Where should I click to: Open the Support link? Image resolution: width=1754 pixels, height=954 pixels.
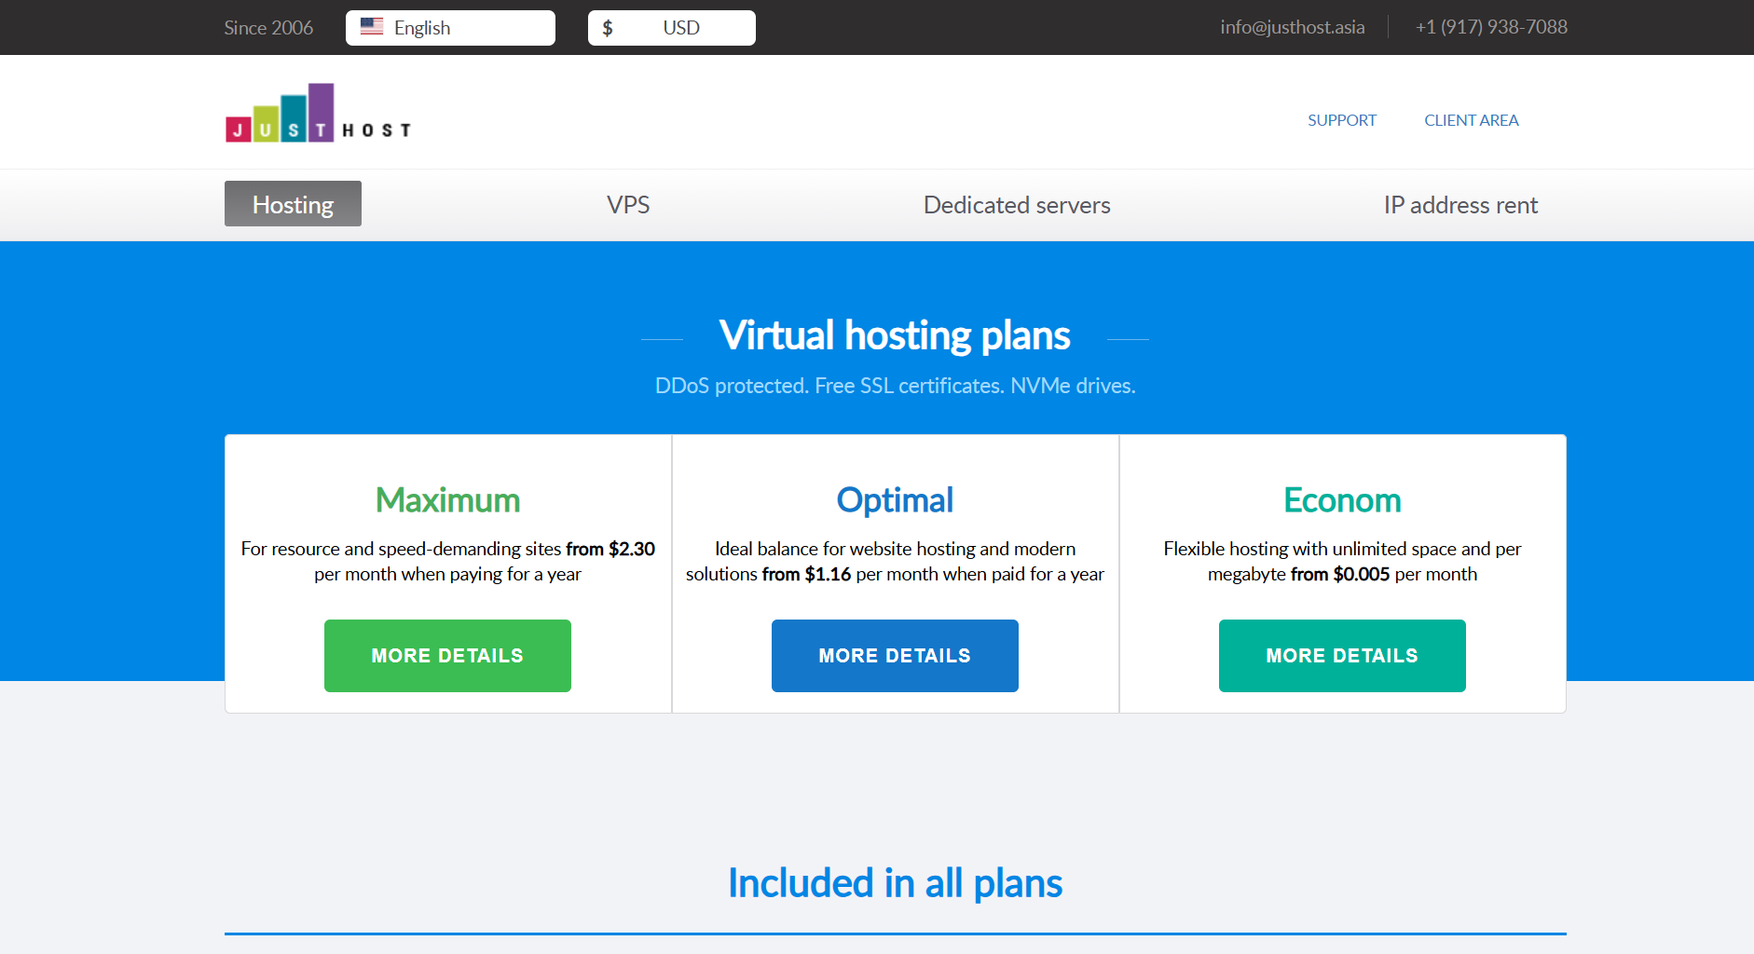coord(1341,120)
